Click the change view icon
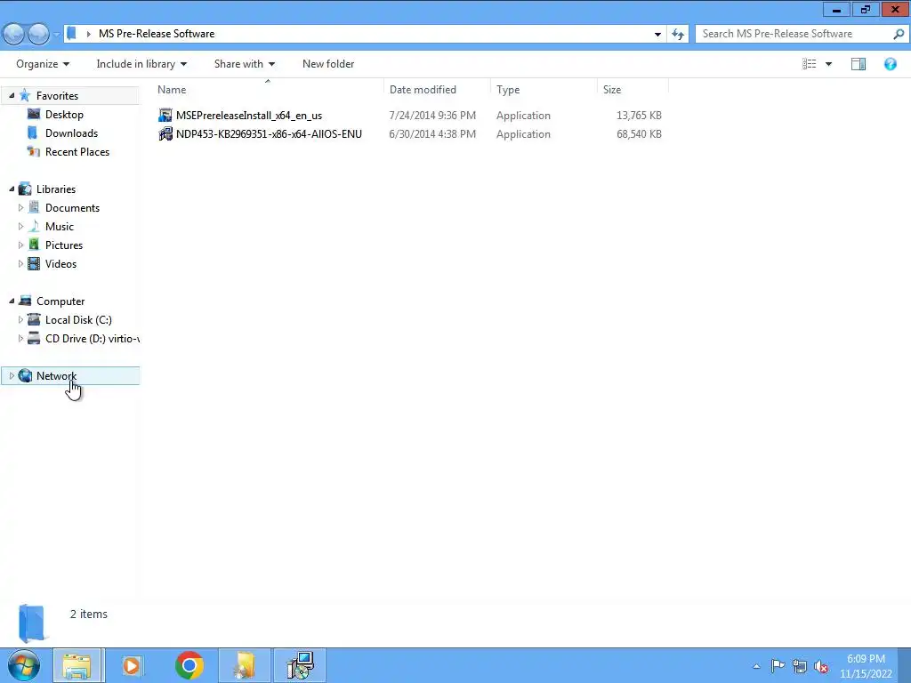This screenshot has height=683, width=911. click(x=810, y=64)
